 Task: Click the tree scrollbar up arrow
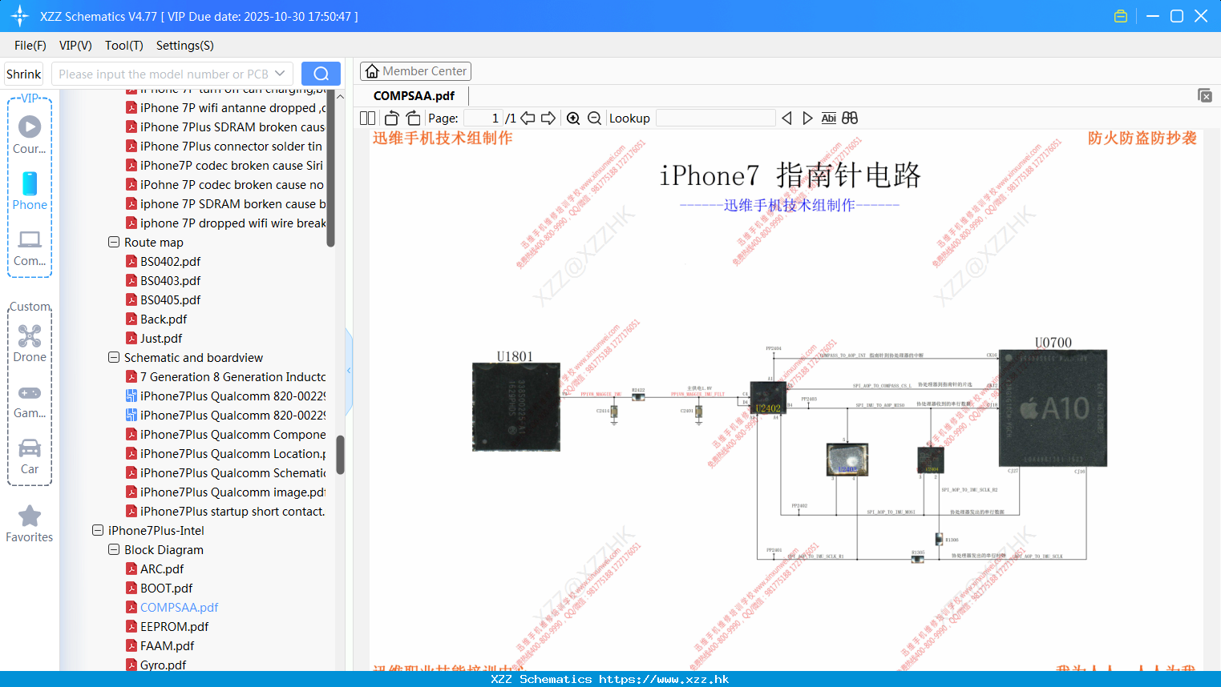click(340, 96)
